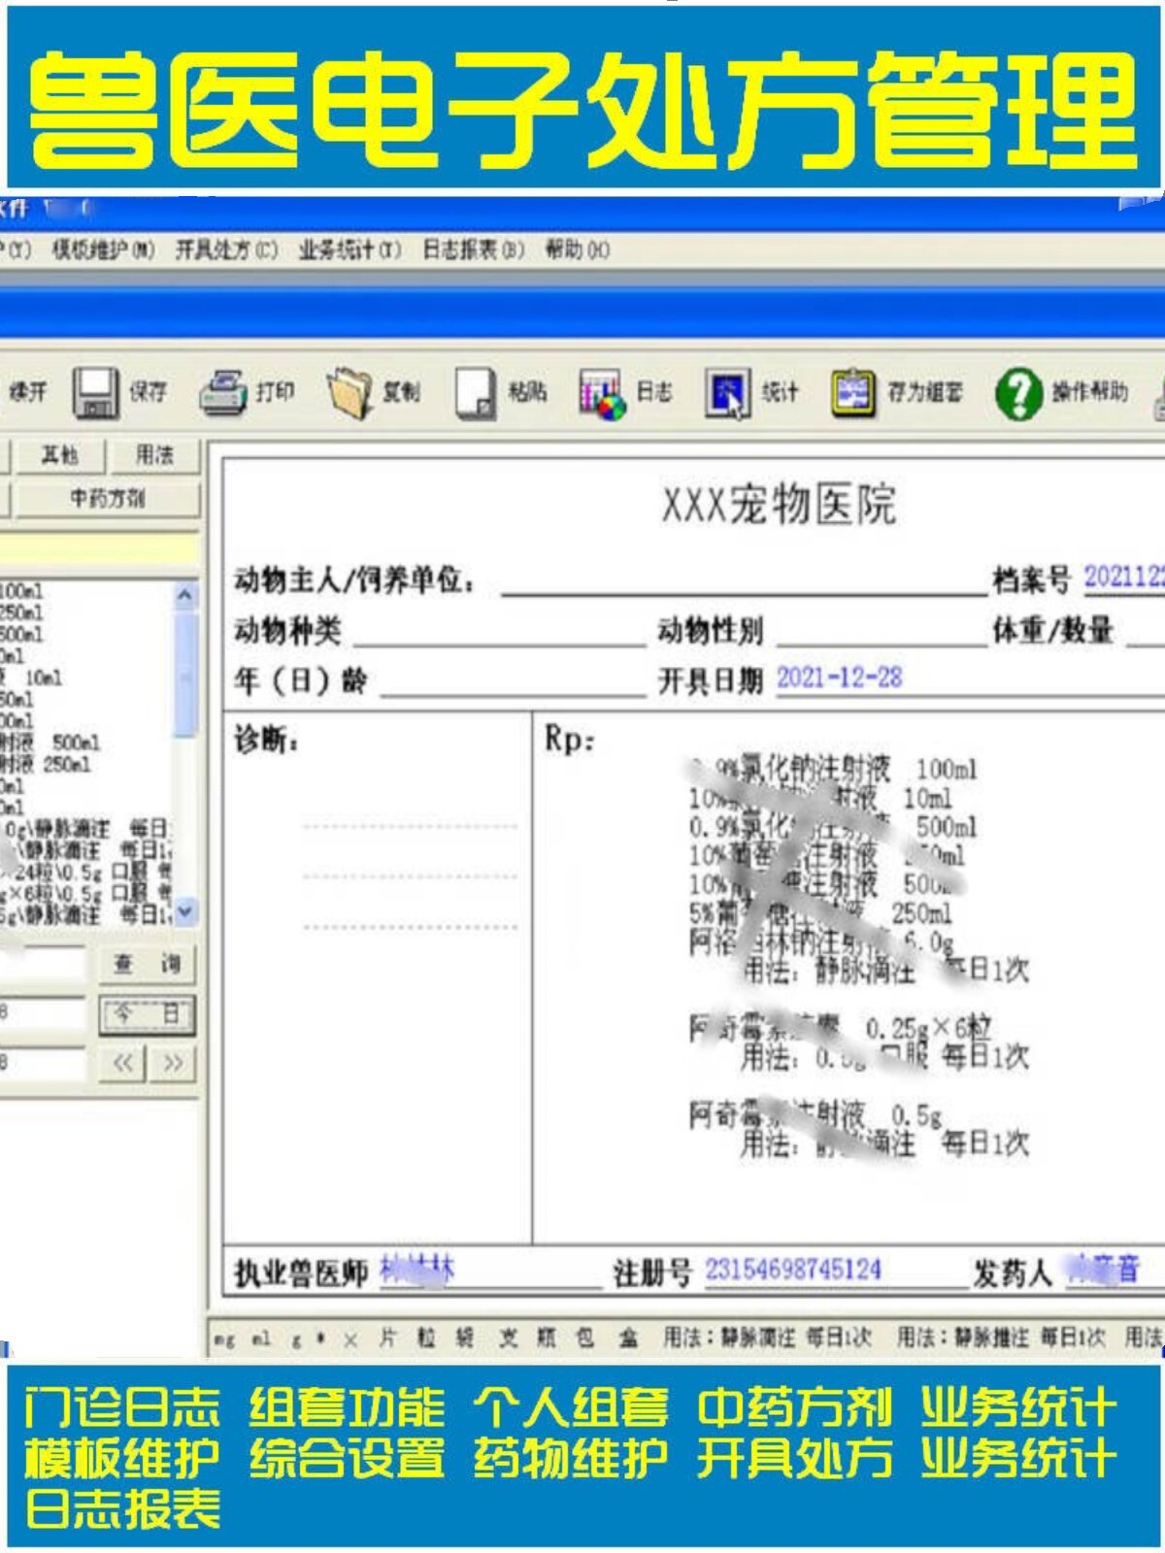This screenshot has height=1553, width=1165.
Task: Click the 动物性别 input field
Action: click(882, 631)
